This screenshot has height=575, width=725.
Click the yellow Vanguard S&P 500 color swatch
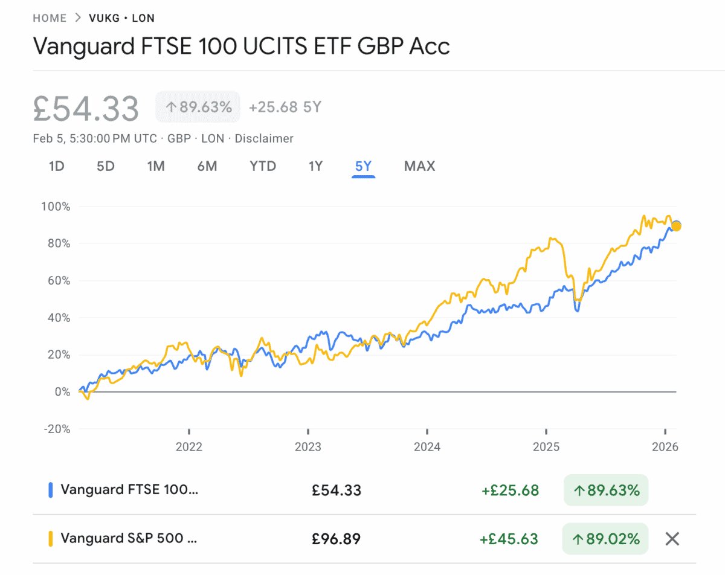51,539
